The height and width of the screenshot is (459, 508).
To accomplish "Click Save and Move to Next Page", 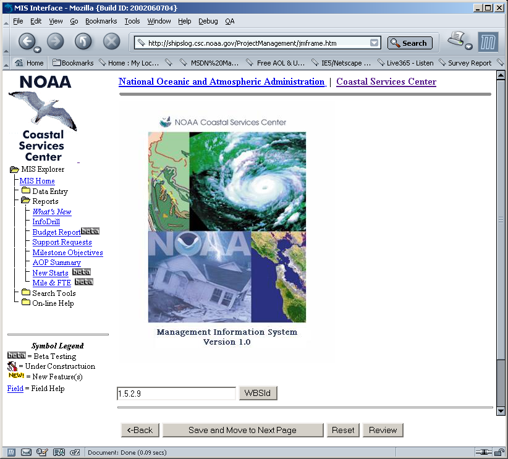I will tap(243, 430).
